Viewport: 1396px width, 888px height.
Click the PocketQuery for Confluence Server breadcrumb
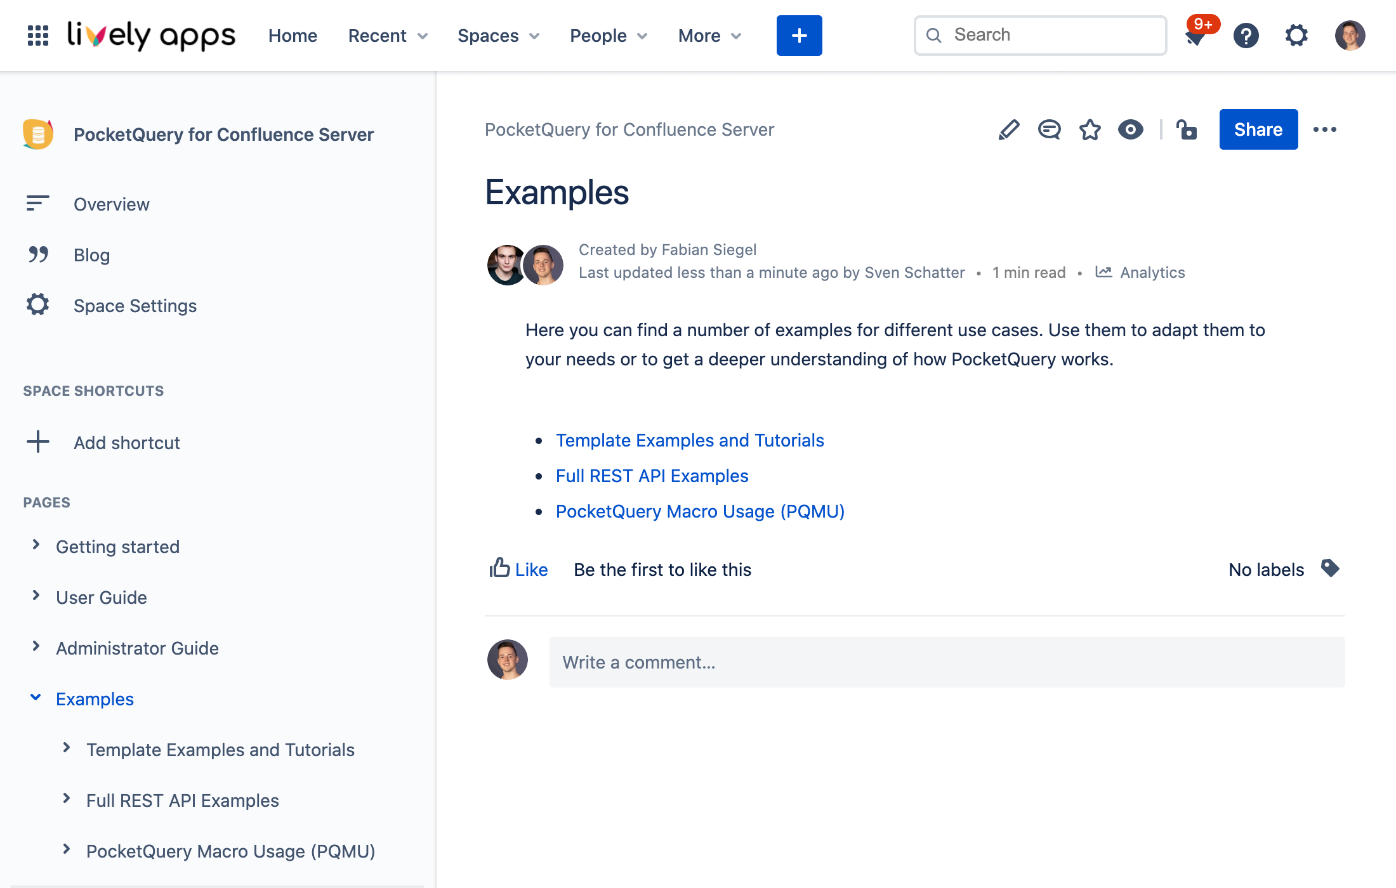(629, 129)
